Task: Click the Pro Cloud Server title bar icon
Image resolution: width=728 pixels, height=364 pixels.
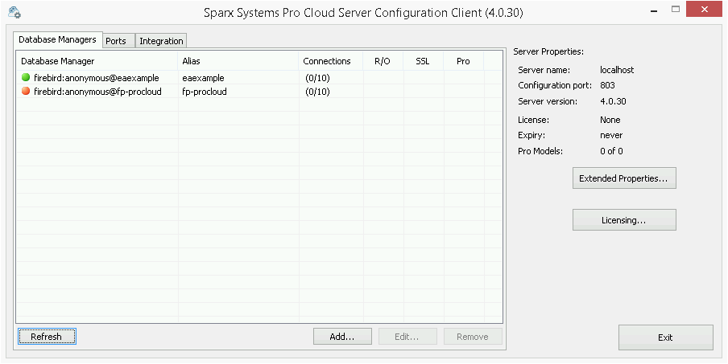Action: pos(14,13)
